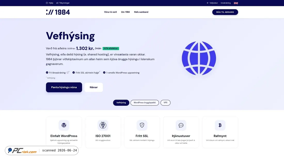The width and height of the screenshot is (284, 160).
Task: Select the WordPress öryggispakki tab
Action: pos(145,103)
